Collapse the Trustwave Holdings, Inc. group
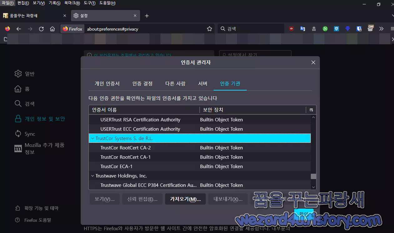Viewport: 394px width, 233px height. [x=93, y=176]
